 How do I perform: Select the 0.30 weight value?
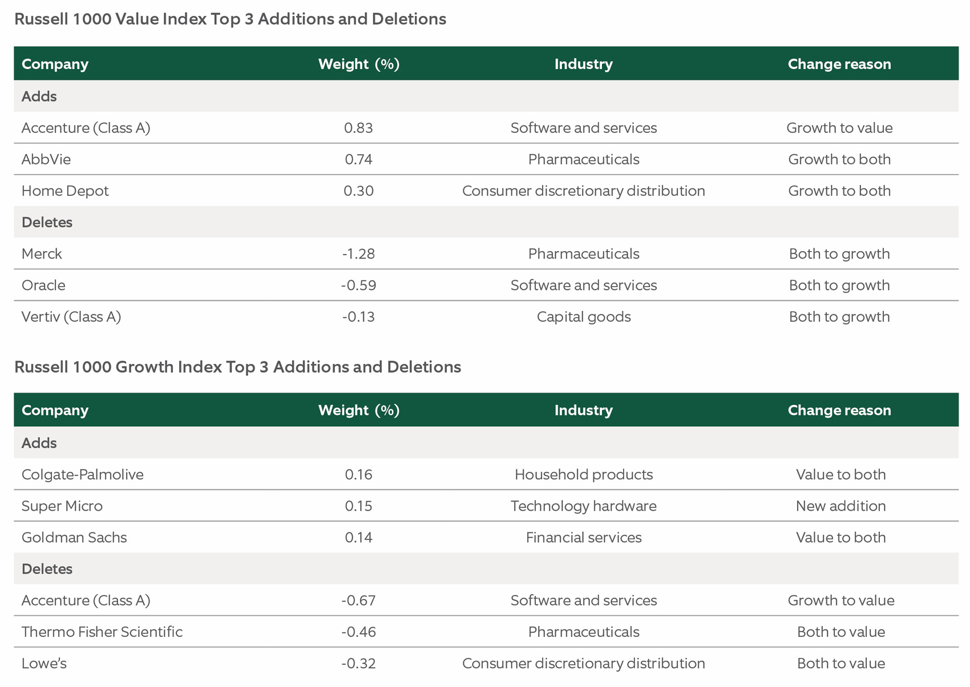(359, 191)
